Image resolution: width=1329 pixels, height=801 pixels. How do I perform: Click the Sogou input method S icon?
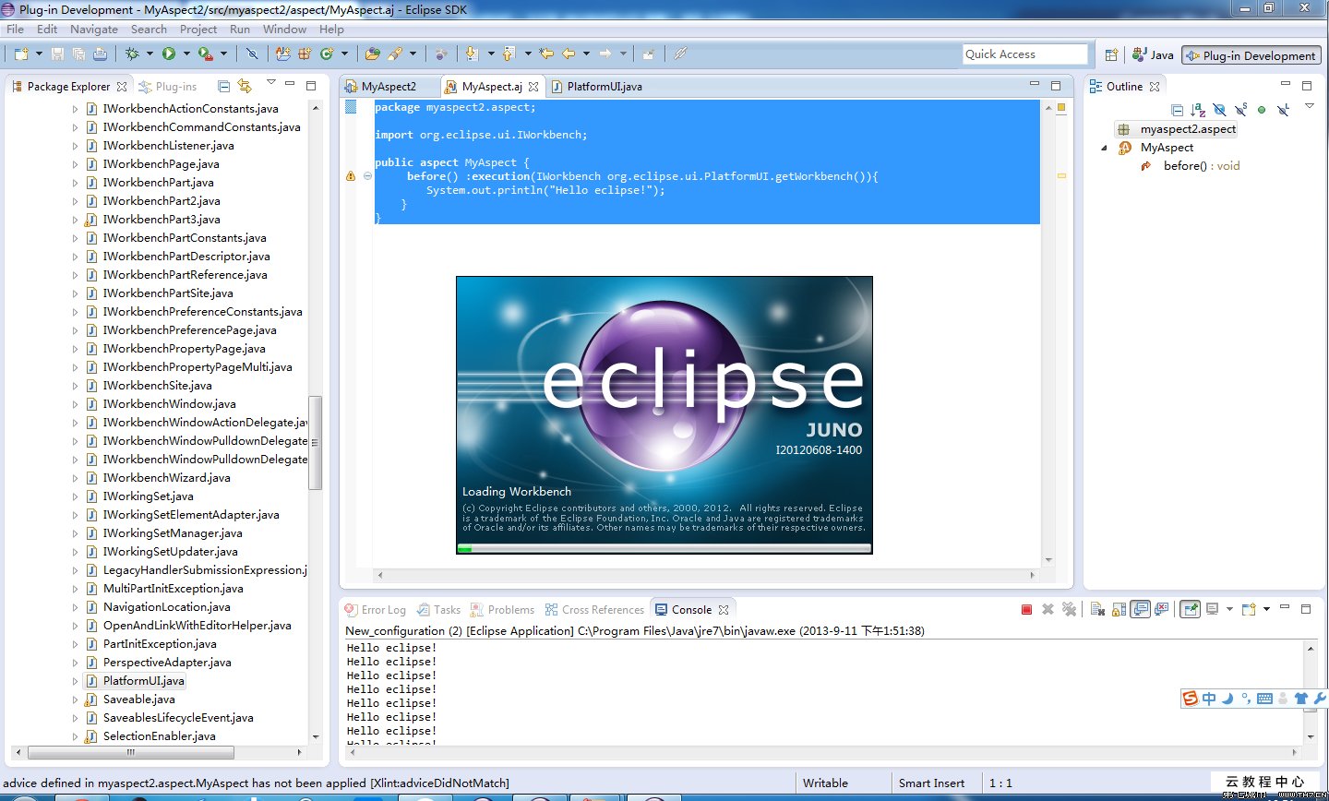[1191, 699]
